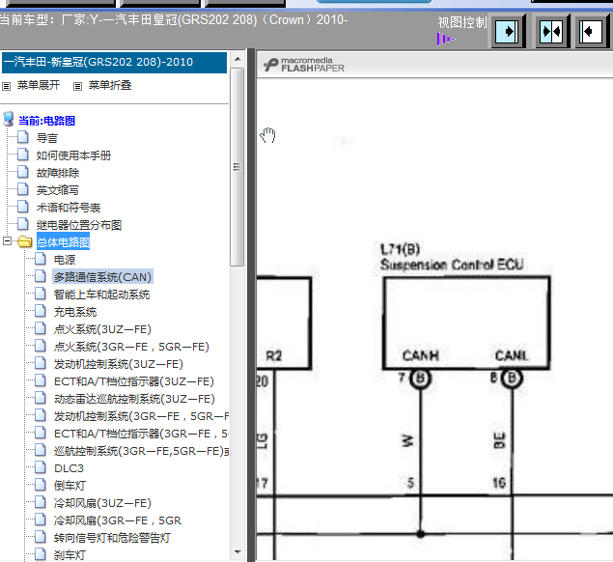The width and height of the screenshot is (613, 562).
Task: Click the CANL terminal connector 8(B)
Action: click(512, 379)
